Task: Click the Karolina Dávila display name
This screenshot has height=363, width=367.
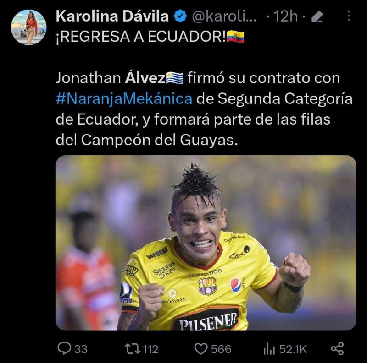Action: (x=112, y=16)
